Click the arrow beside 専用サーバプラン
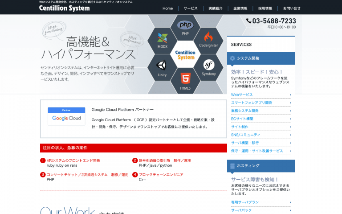Image resolution: width=342 pixels, height=214 pixels. coord(290,202)
